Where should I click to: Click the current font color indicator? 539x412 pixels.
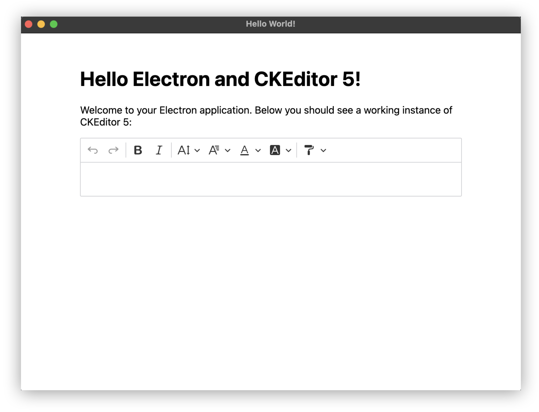(244, 154)
